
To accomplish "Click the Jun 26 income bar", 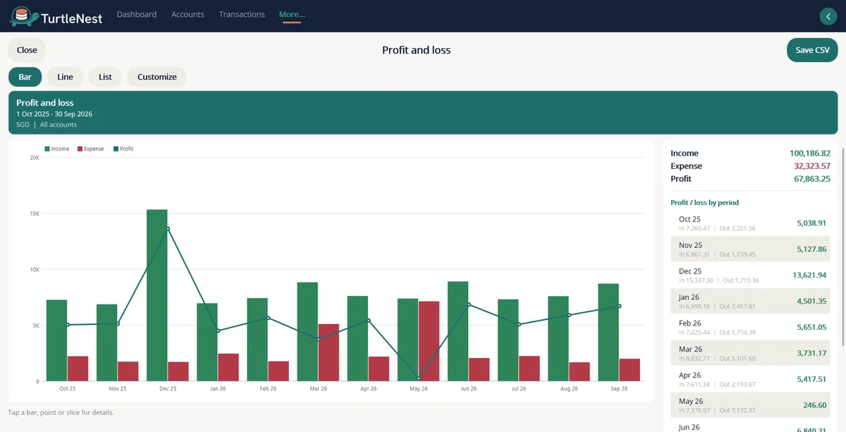I will [x=458, y=331].
